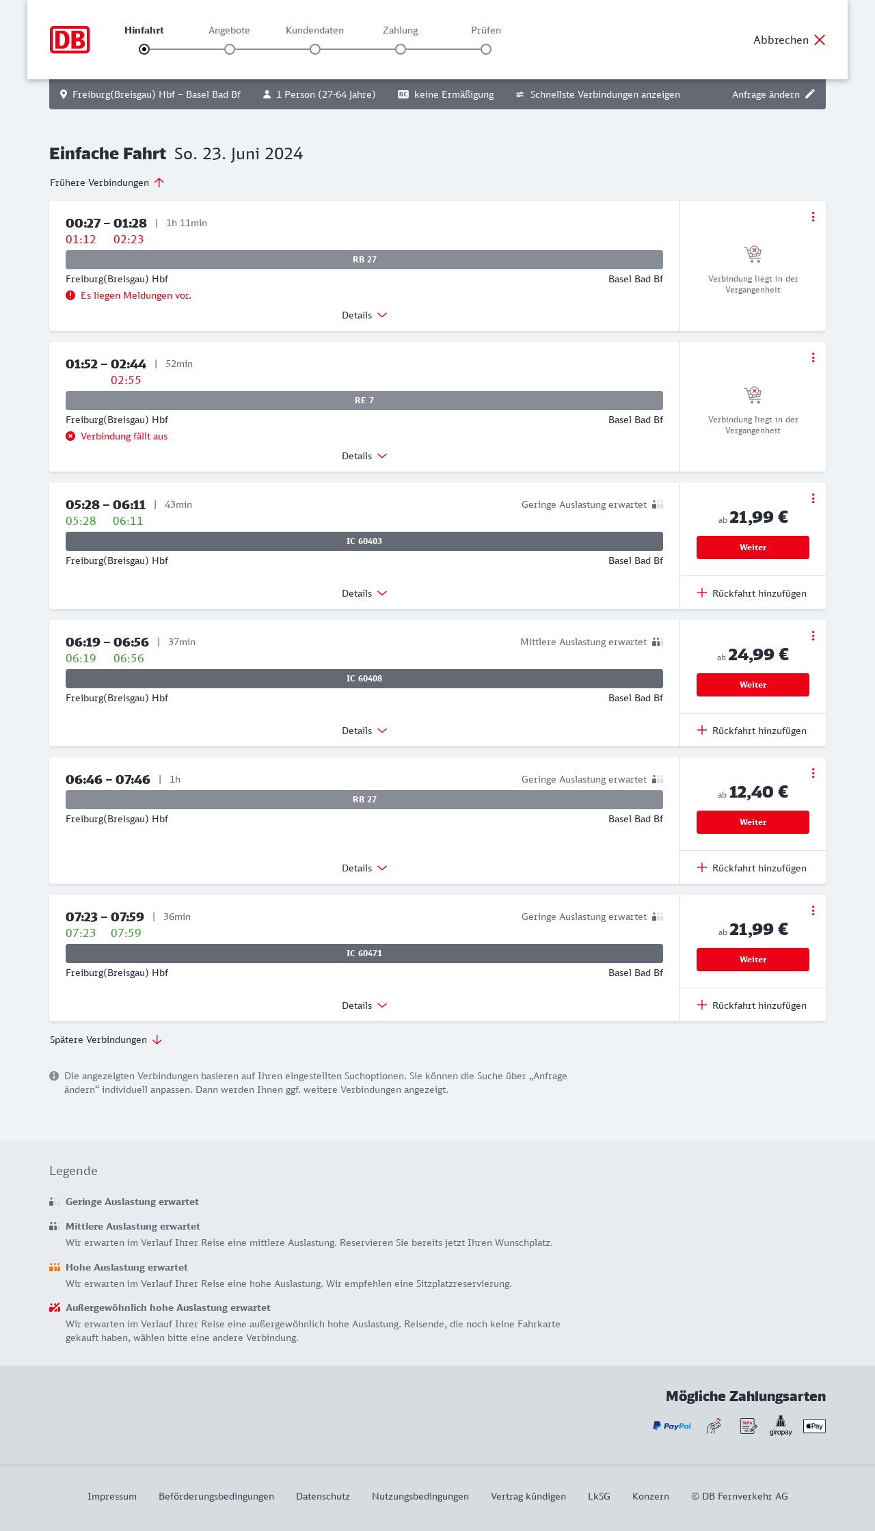
Task: Expand Details for IC 60408 connection
Action: 364,731
